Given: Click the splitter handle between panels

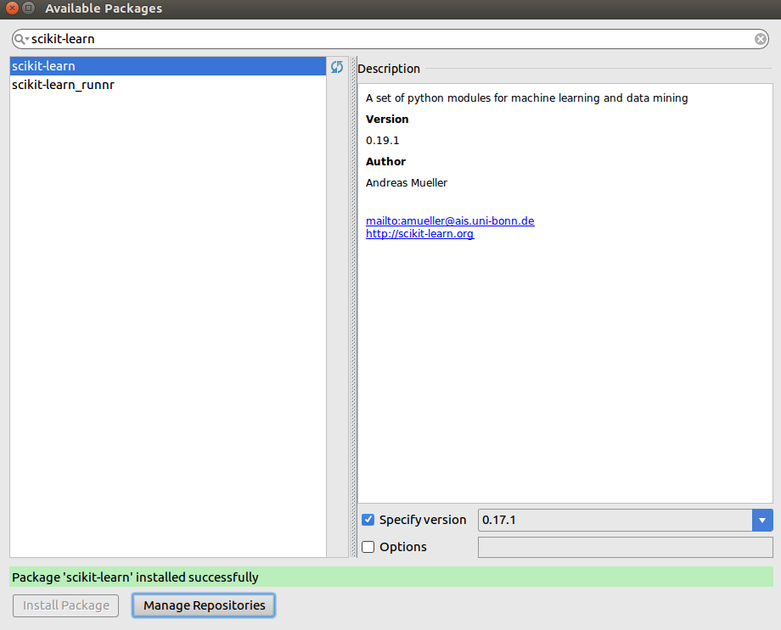Looking at the screenshot, I should coord(354,307).
